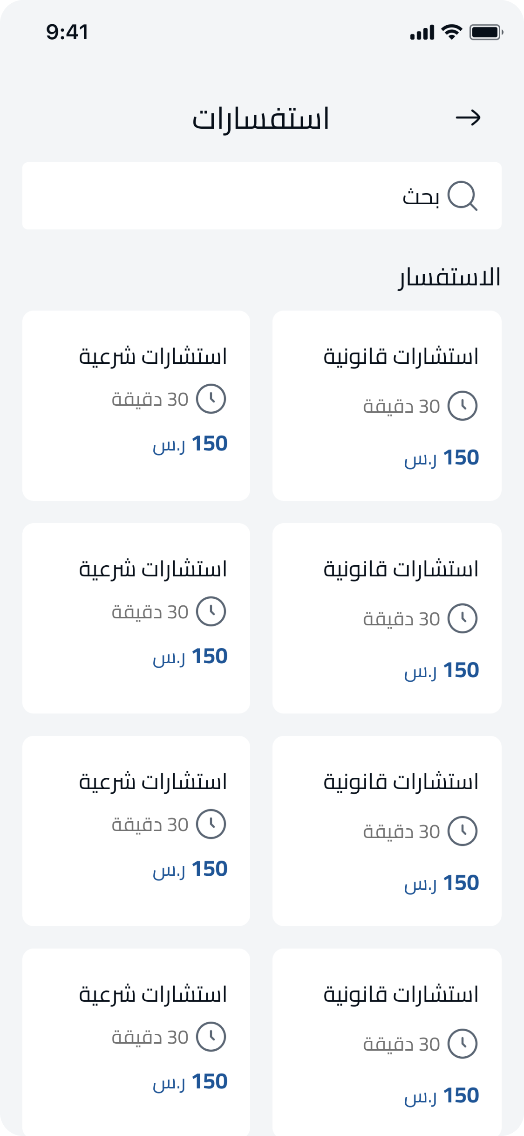Viewport: 524px width, 1136px height.
Task: Tap clock icon in first استشارات قانونية card
Action: pyautogui.click(x=462, y=406)
